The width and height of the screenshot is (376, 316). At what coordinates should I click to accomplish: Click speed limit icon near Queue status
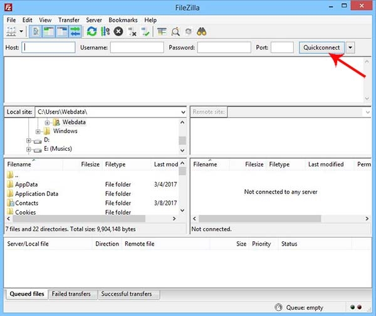point(278,307)
